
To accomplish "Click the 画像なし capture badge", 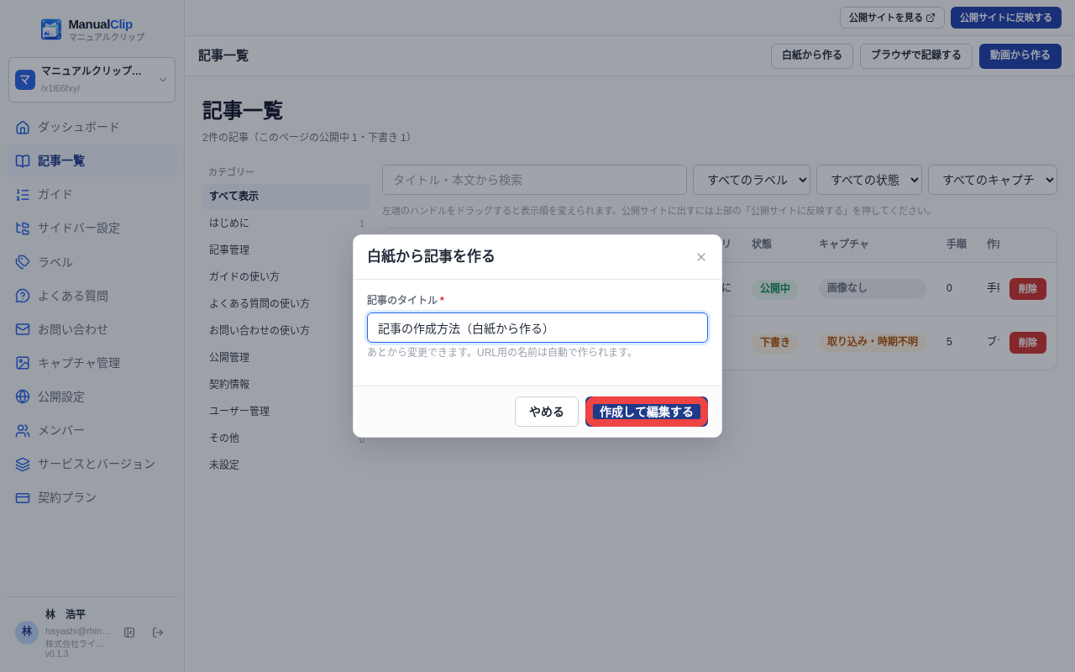I will click(x=873, y=288).
